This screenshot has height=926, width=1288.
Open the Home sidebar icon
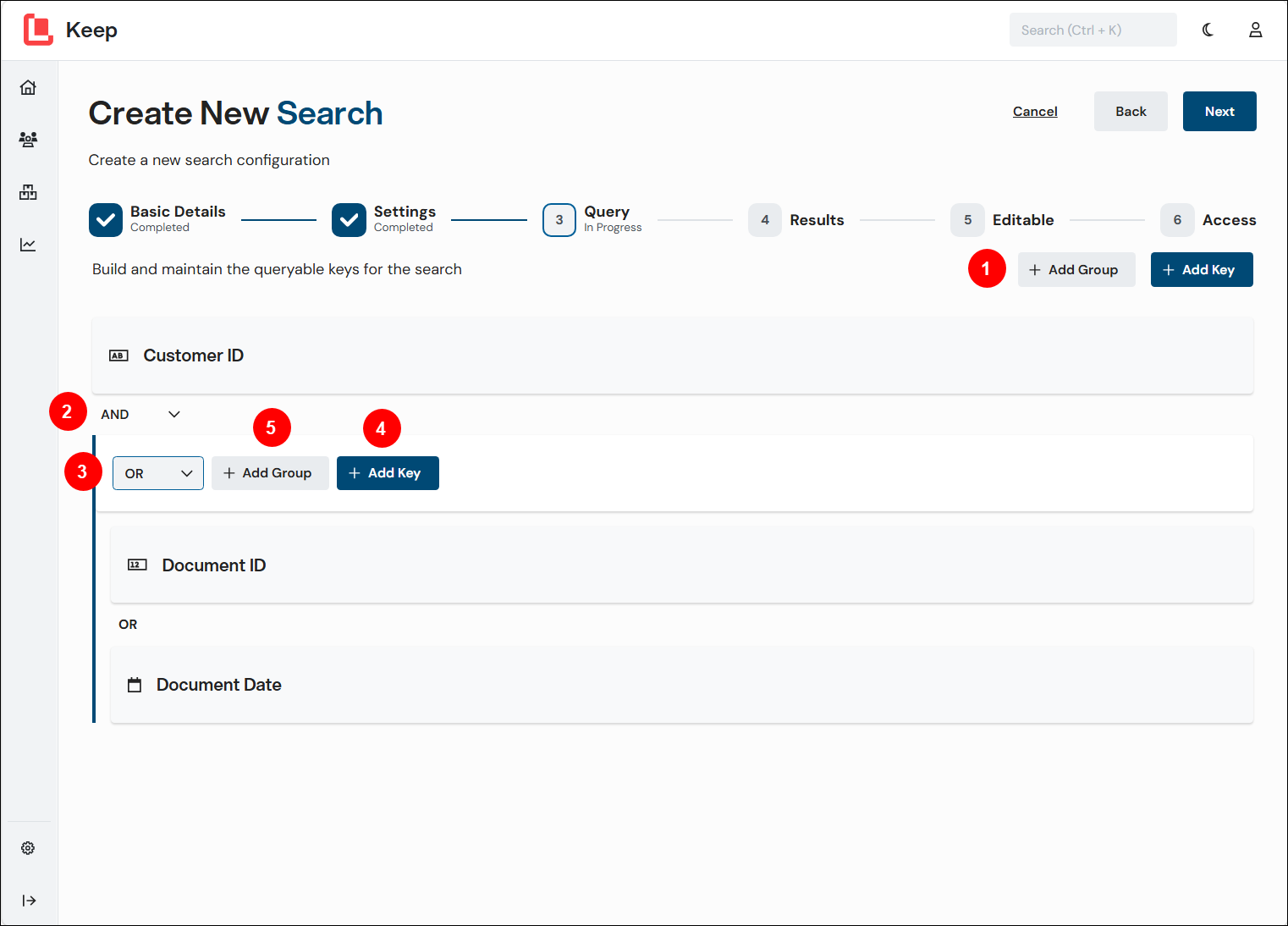(28, 87)
